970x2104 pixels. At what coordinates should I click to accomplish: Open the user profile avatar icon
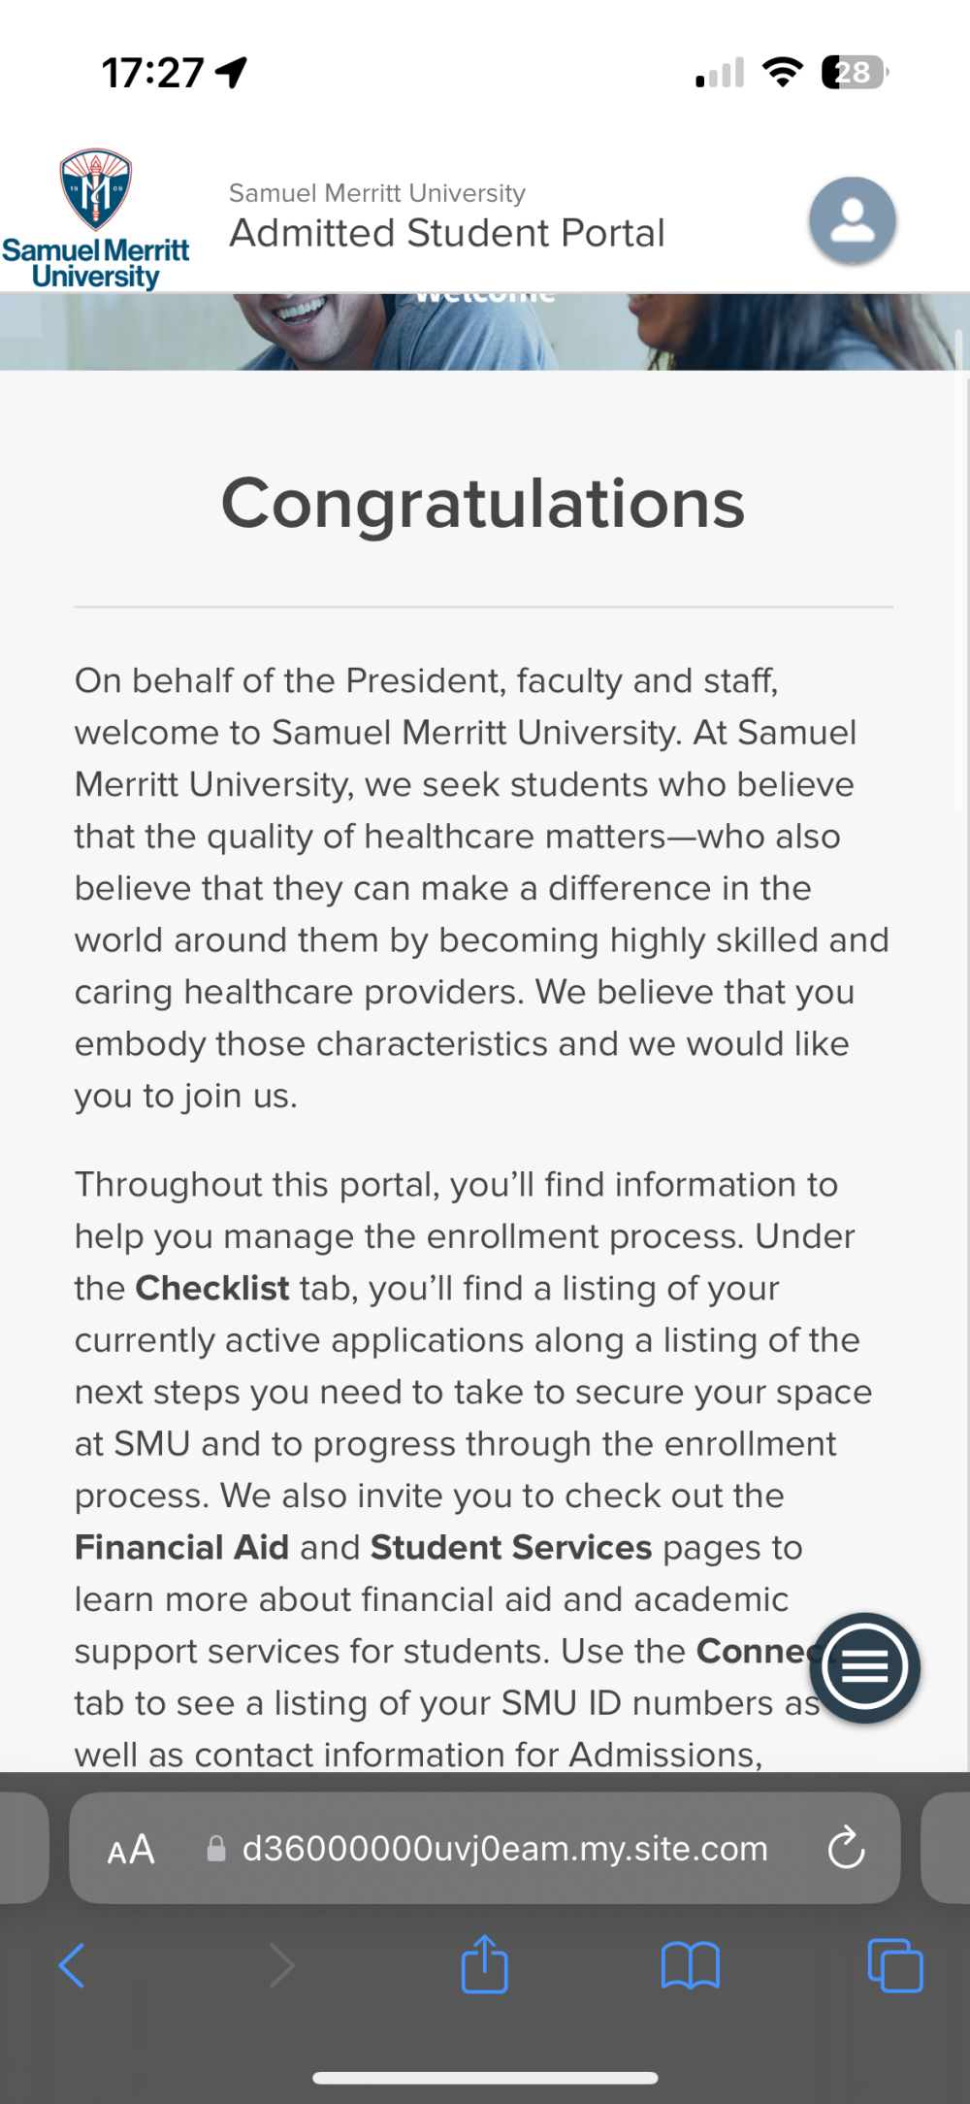click(x=853, y=220)
